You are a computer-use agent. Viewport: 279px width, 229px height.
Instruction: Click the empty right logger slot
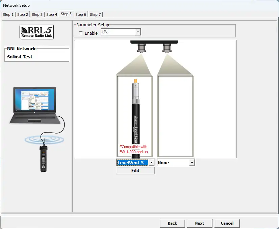(175, 116)
